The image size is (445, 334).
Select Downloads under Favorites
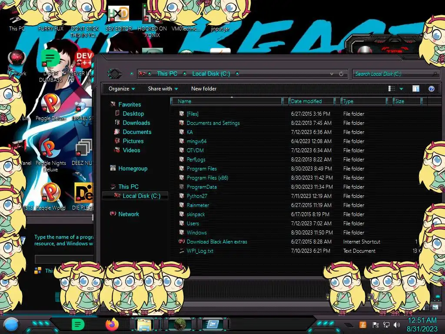(136, 123)
